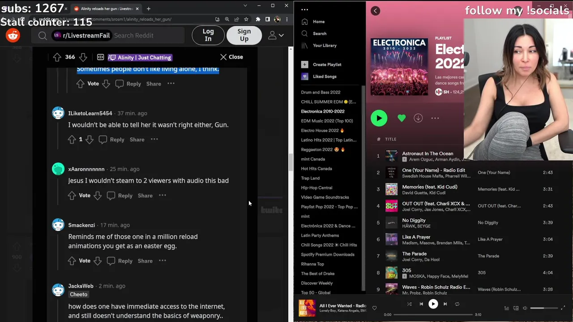Open now playing album art thumbnail

pos(307,308)
